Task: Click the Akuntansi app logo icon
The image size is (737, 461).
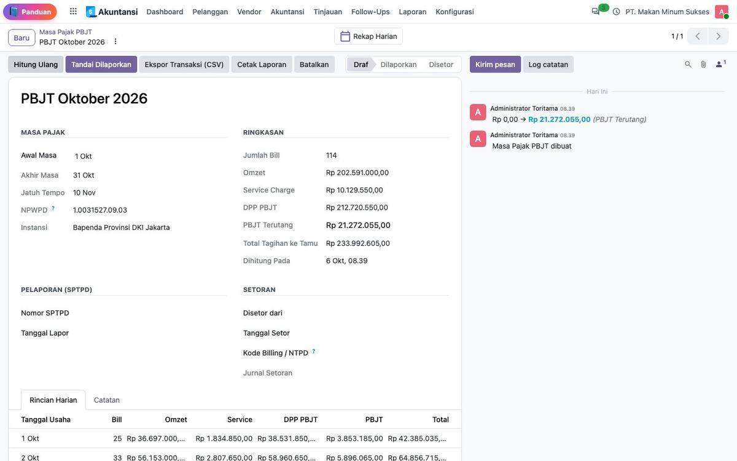Action: pos(91,12)
